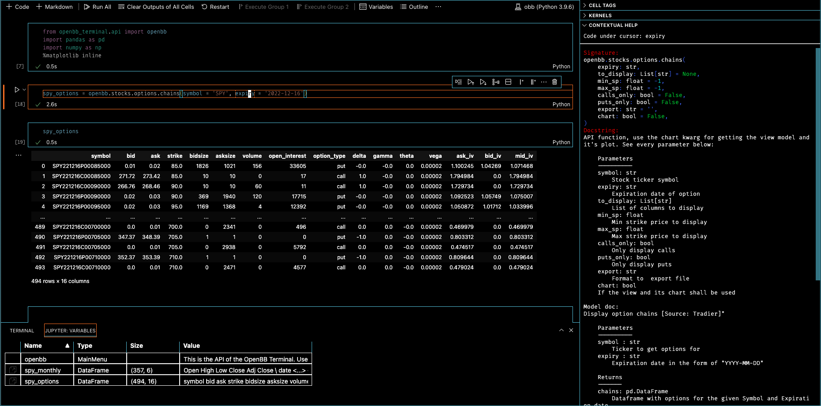Restart the notebook kernel

click(x=215, y=7)
